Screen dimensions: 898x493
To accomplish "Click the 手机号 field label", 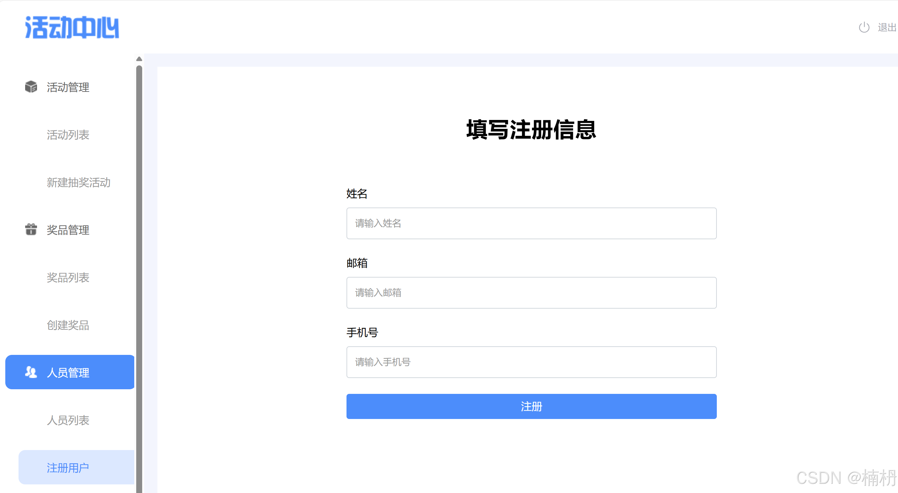I will pos(362,332).
